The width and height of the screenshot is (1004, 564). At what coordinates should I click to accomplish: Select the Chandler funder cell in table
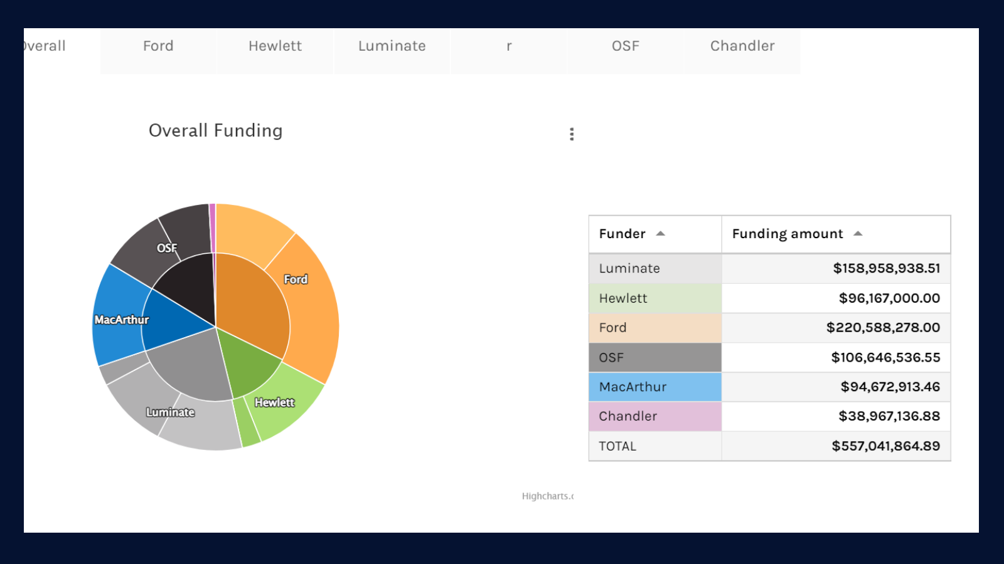(655, 417)
